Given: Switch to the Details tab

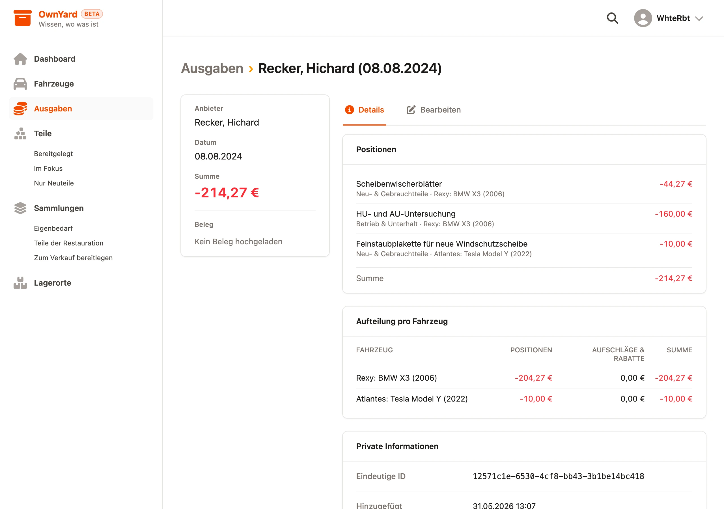Looking at the screenshot, I should point(365,110).
